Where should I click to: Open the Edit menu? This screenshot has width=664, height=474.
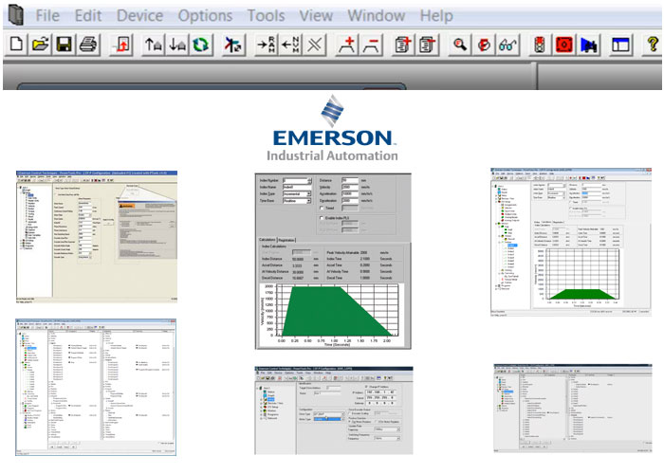coord(88,16)
